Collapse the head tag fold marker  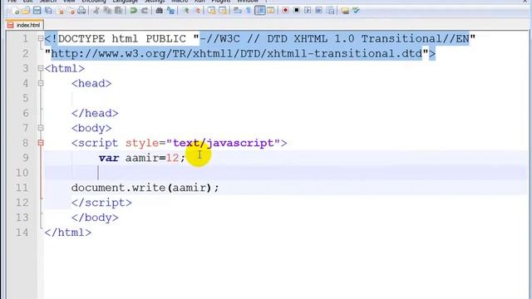[41, 83]
